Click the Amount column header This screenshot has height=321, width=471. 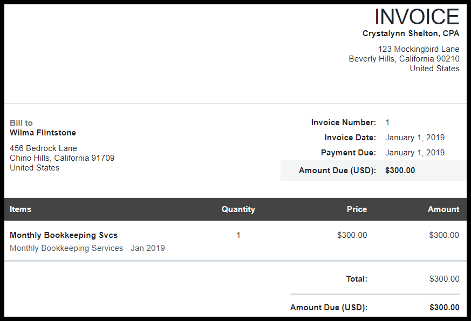pyautogui.click(x=443, y=209)
